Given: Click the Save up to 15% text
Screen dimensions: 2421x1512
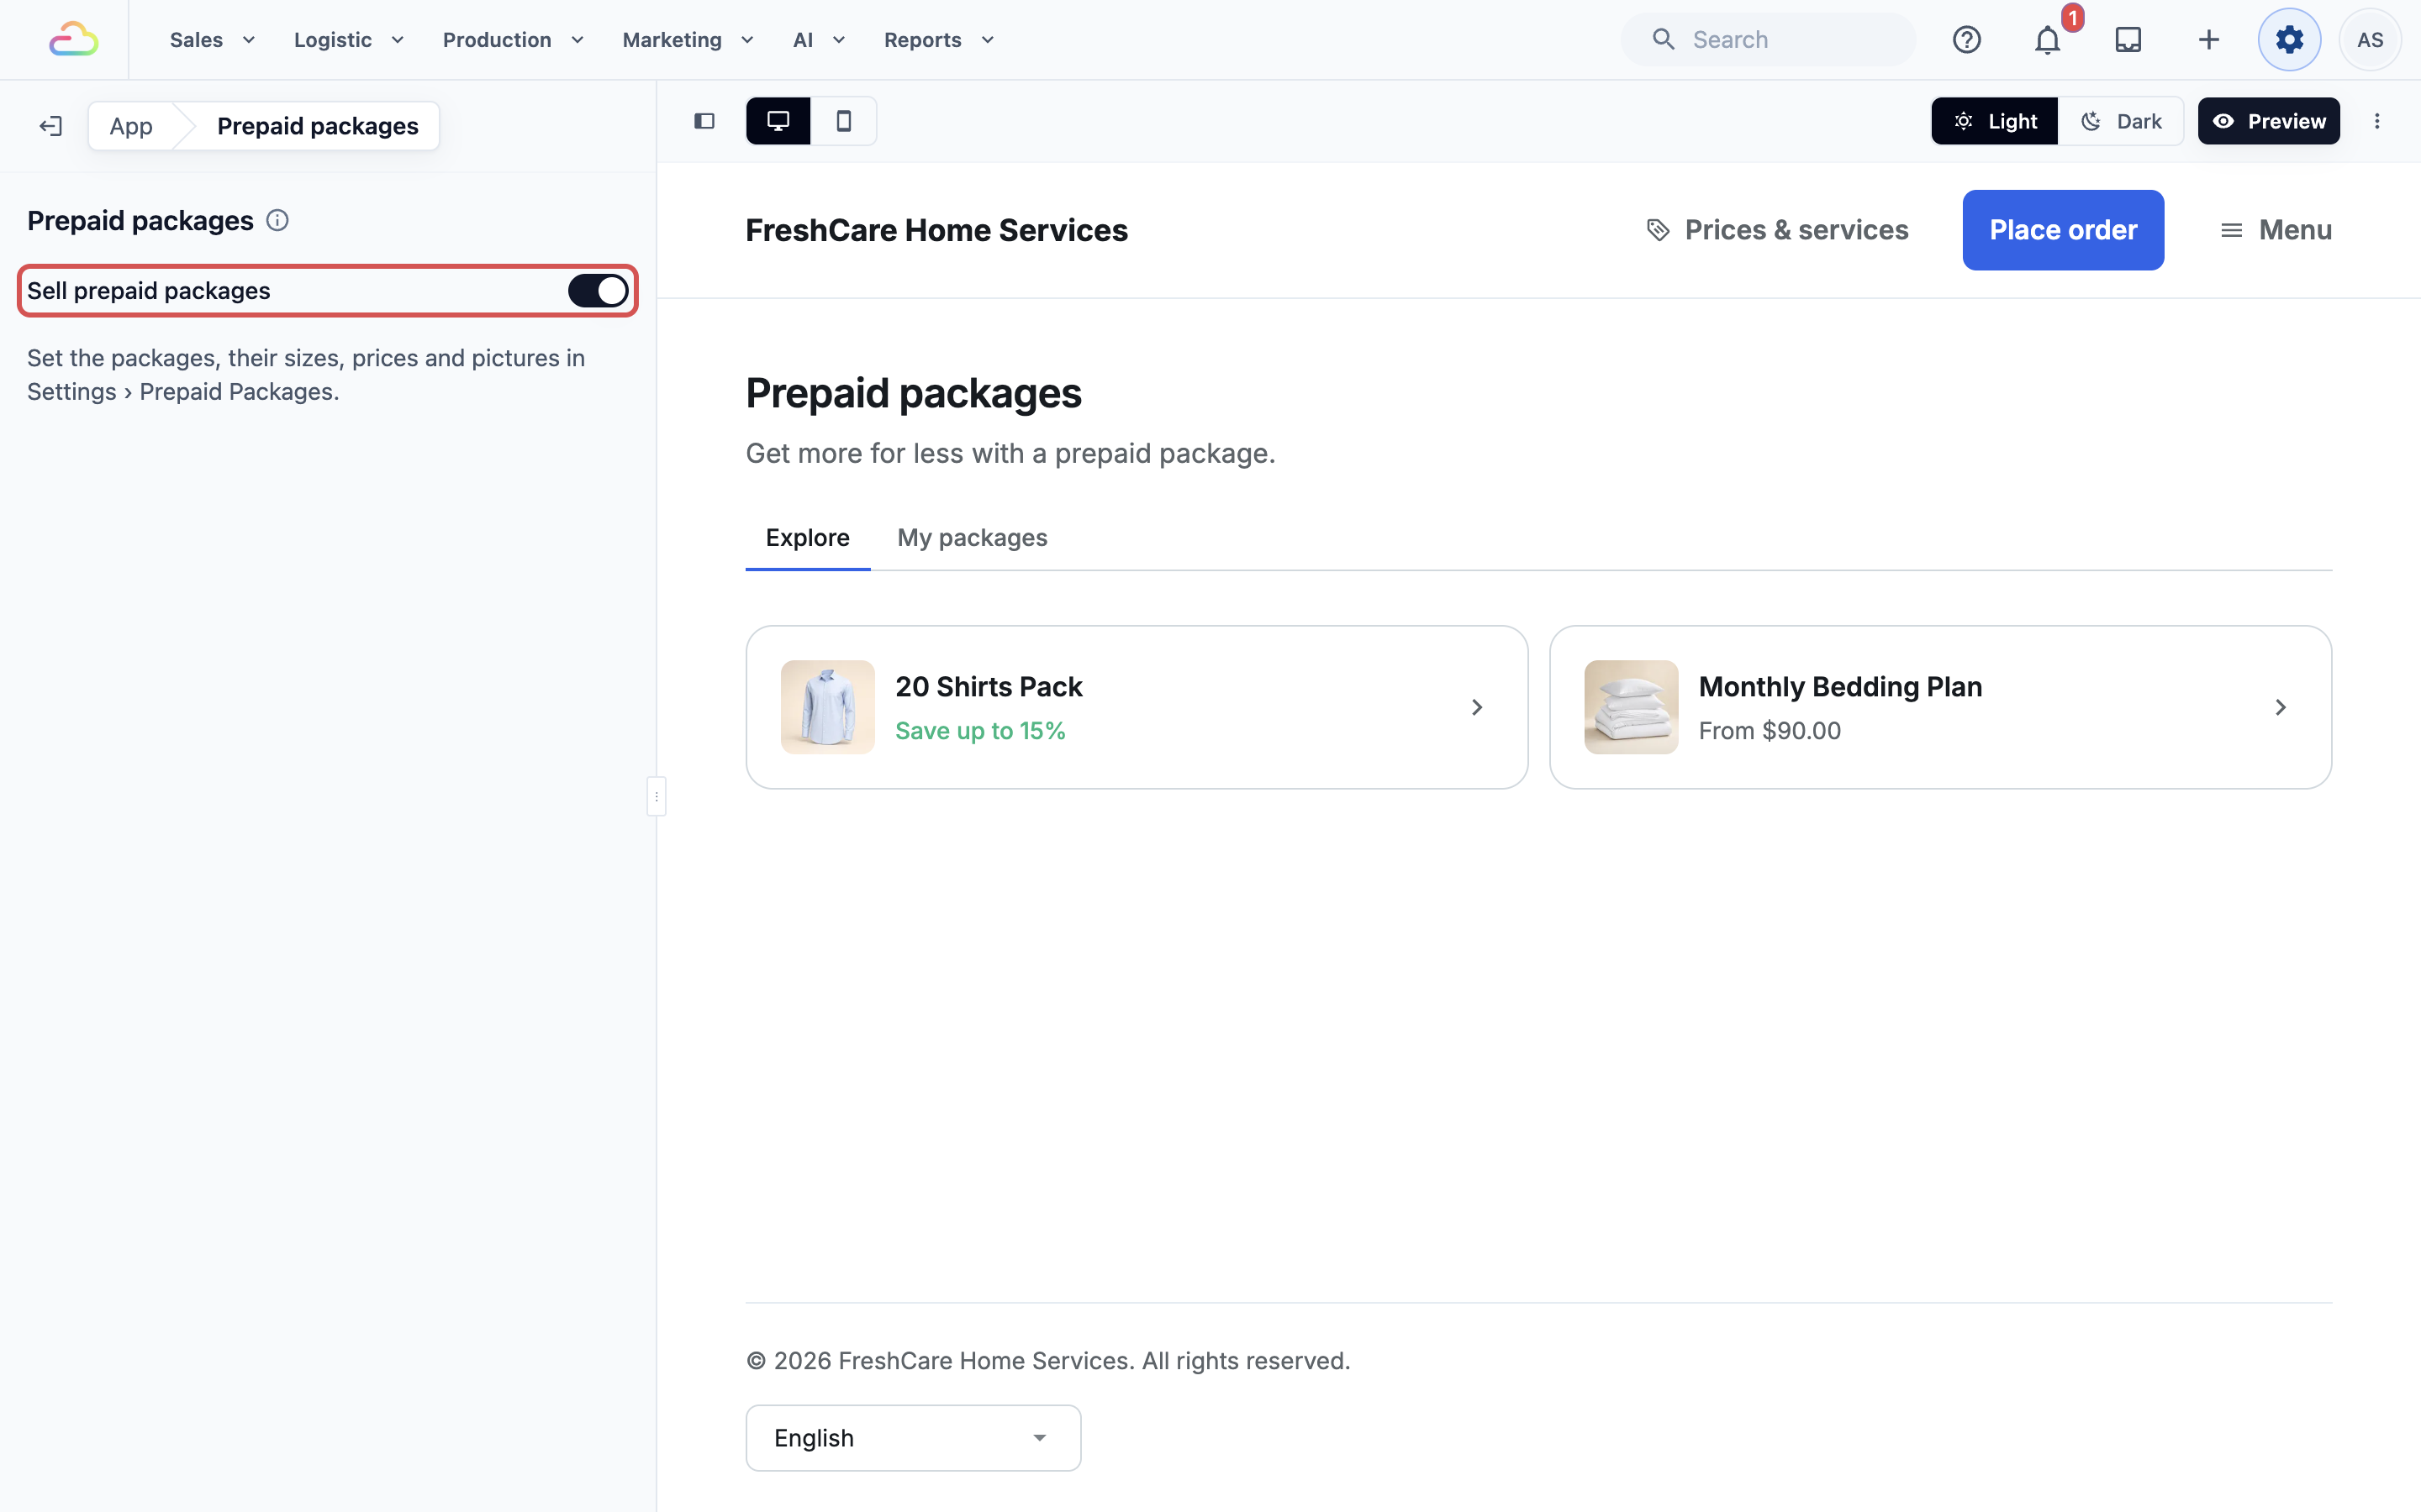Looking at the screenshot, I should point(980,731).
